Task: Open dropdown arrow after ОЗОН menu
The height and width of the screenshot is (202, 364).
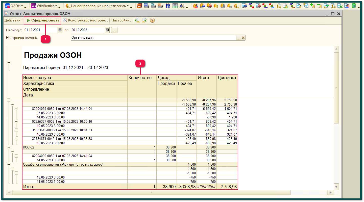Action: pos(25,7)
